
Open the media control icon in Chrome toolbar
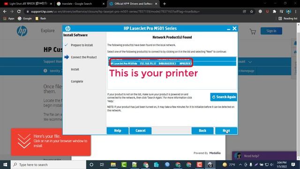click(x=281, y=11)
